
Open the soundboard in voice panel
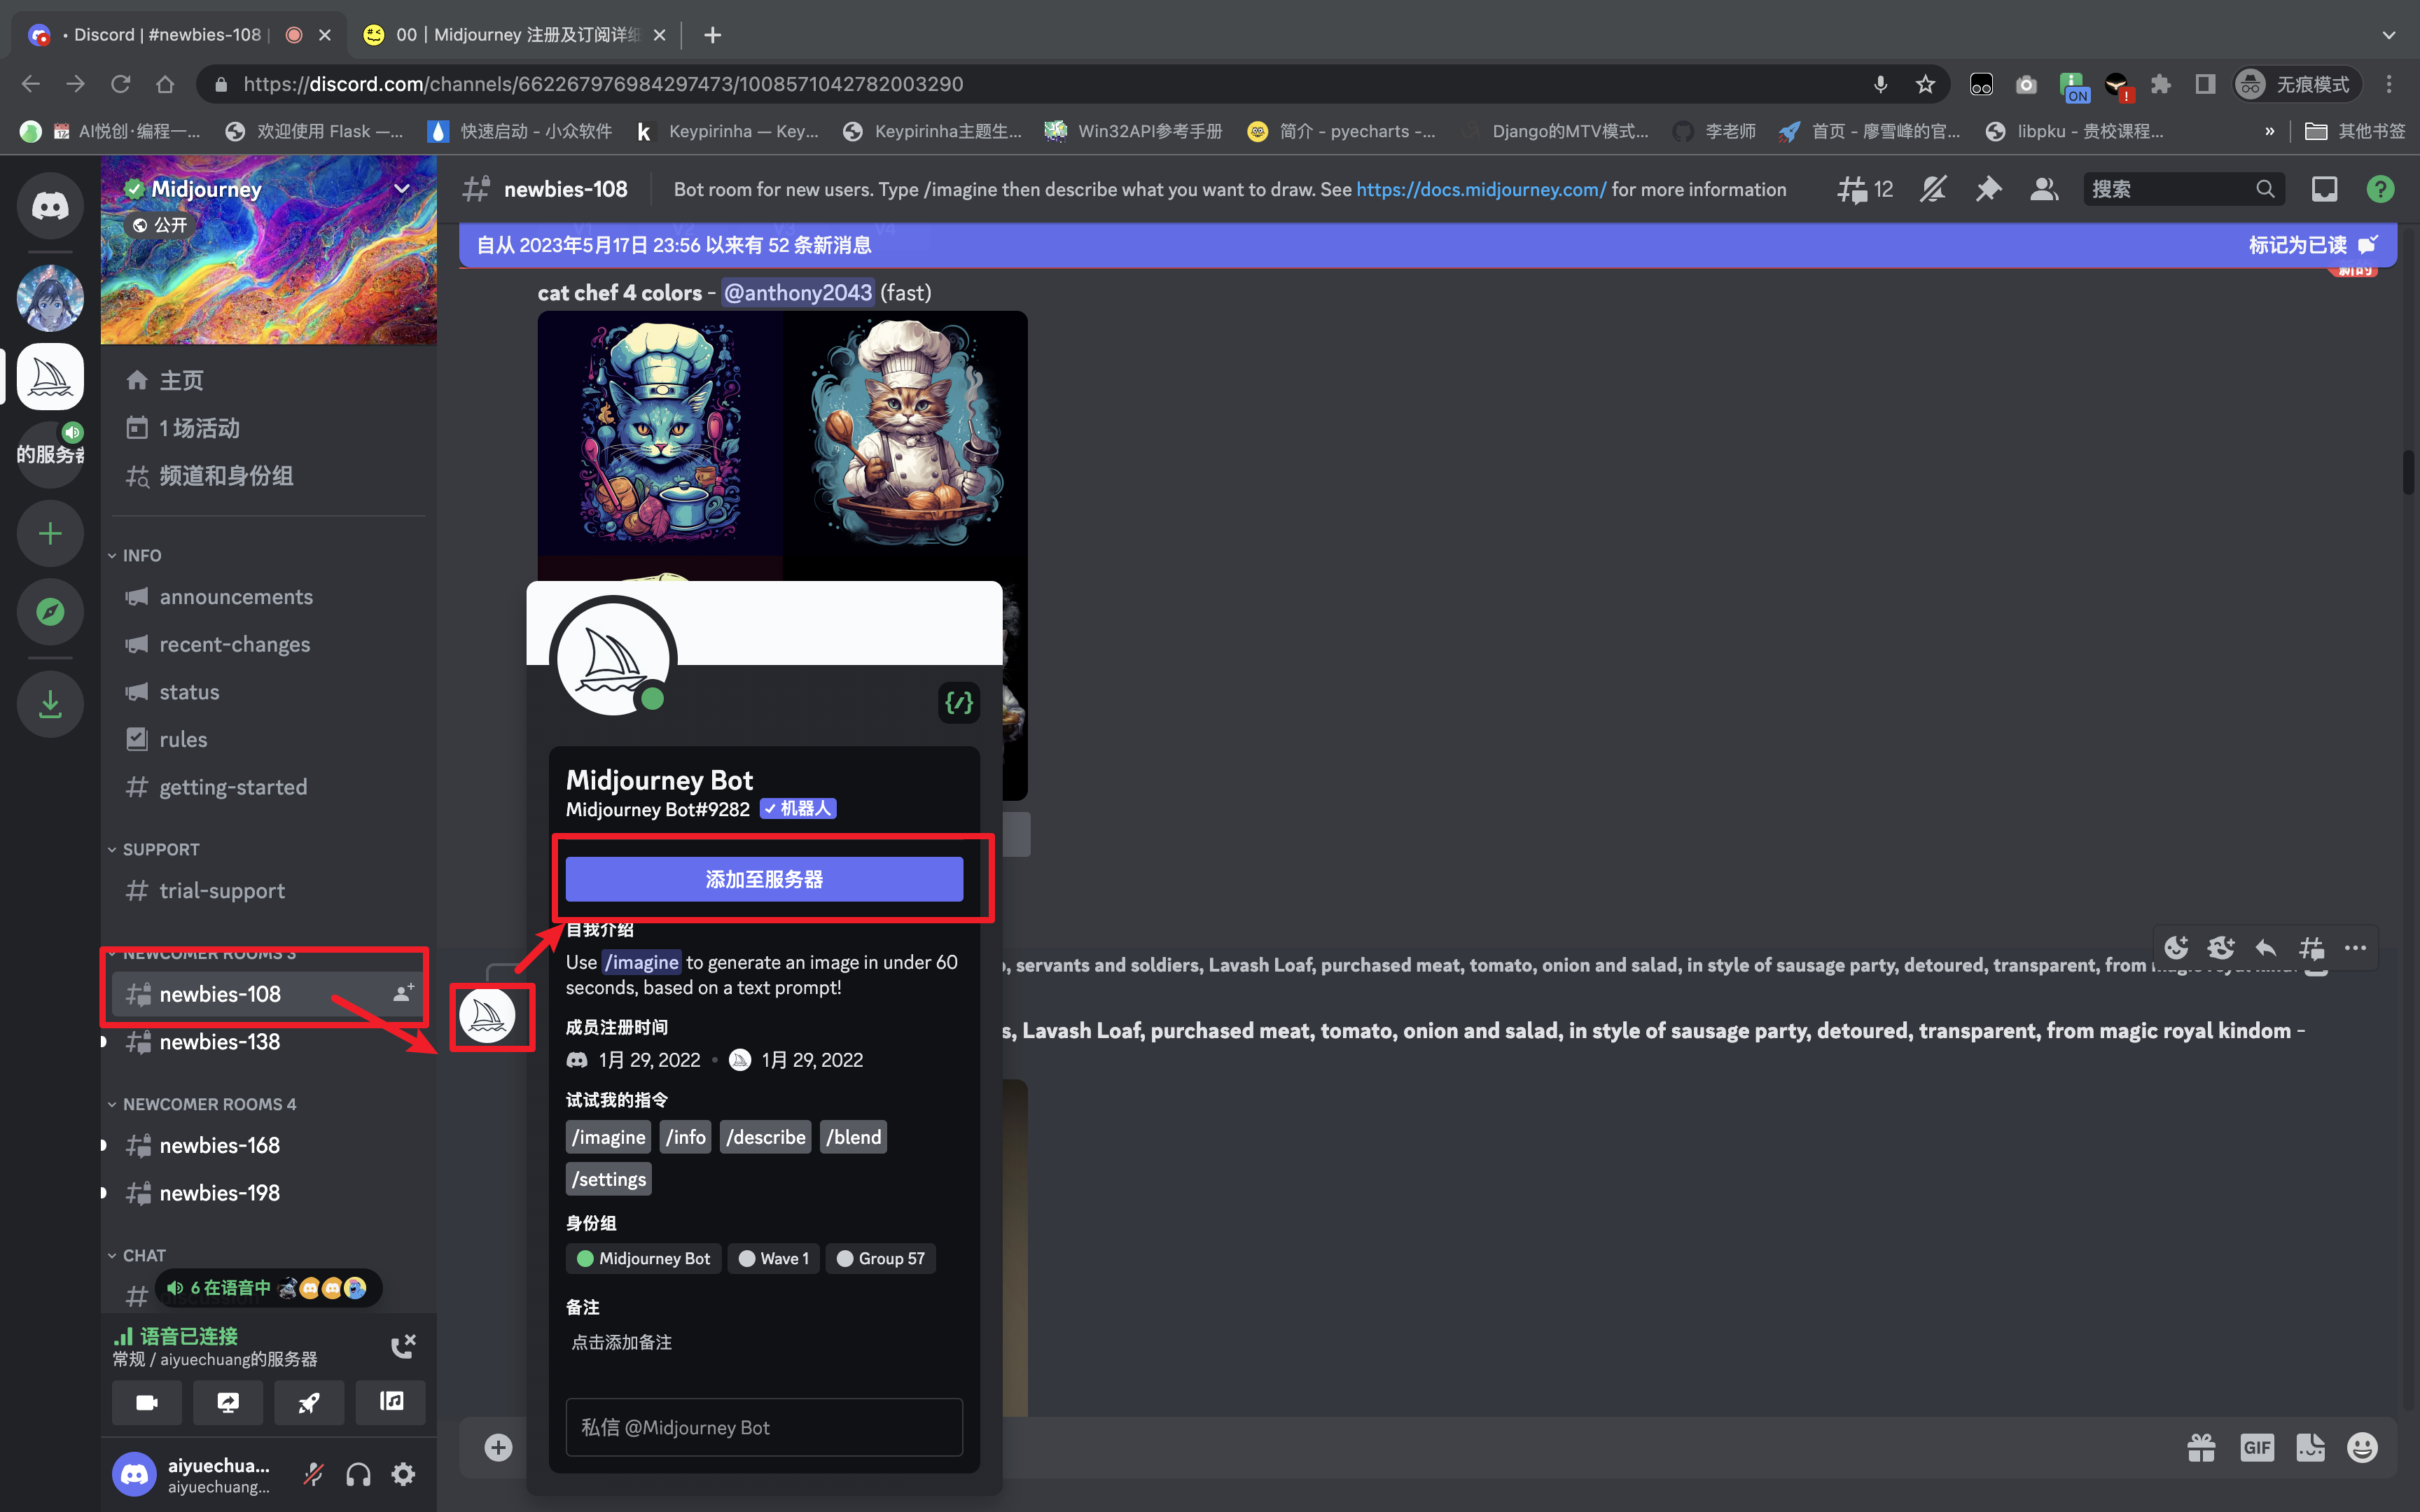click(x=390, y=1402)
